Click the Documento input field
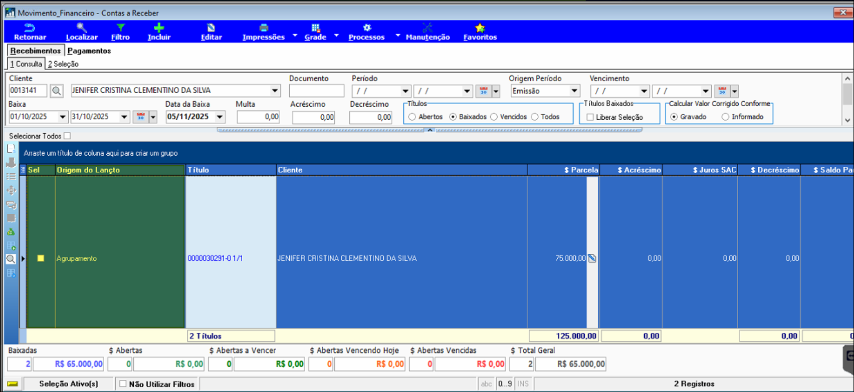This screenshot has height=392, width=854. pos(316,91)
